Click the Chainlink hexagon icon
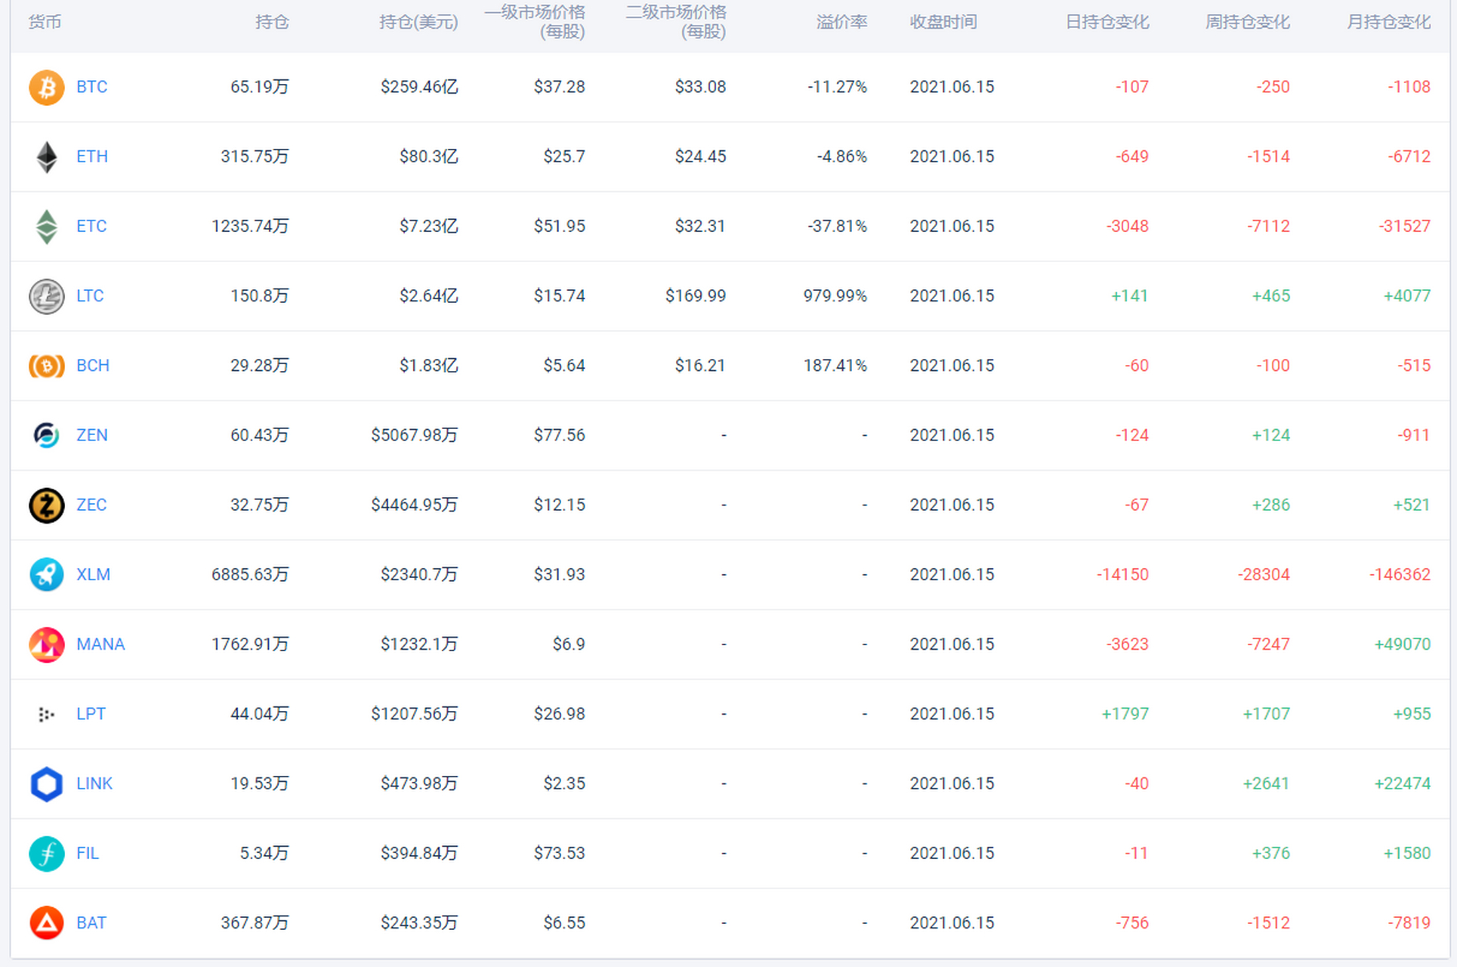Screen dimensions: 1457x967 [46, 784]
